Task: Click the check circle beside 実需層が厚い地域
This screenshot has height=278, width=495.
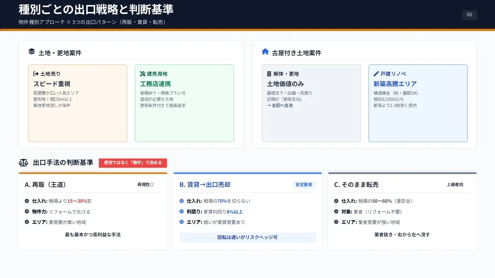Action: (27, 222)
